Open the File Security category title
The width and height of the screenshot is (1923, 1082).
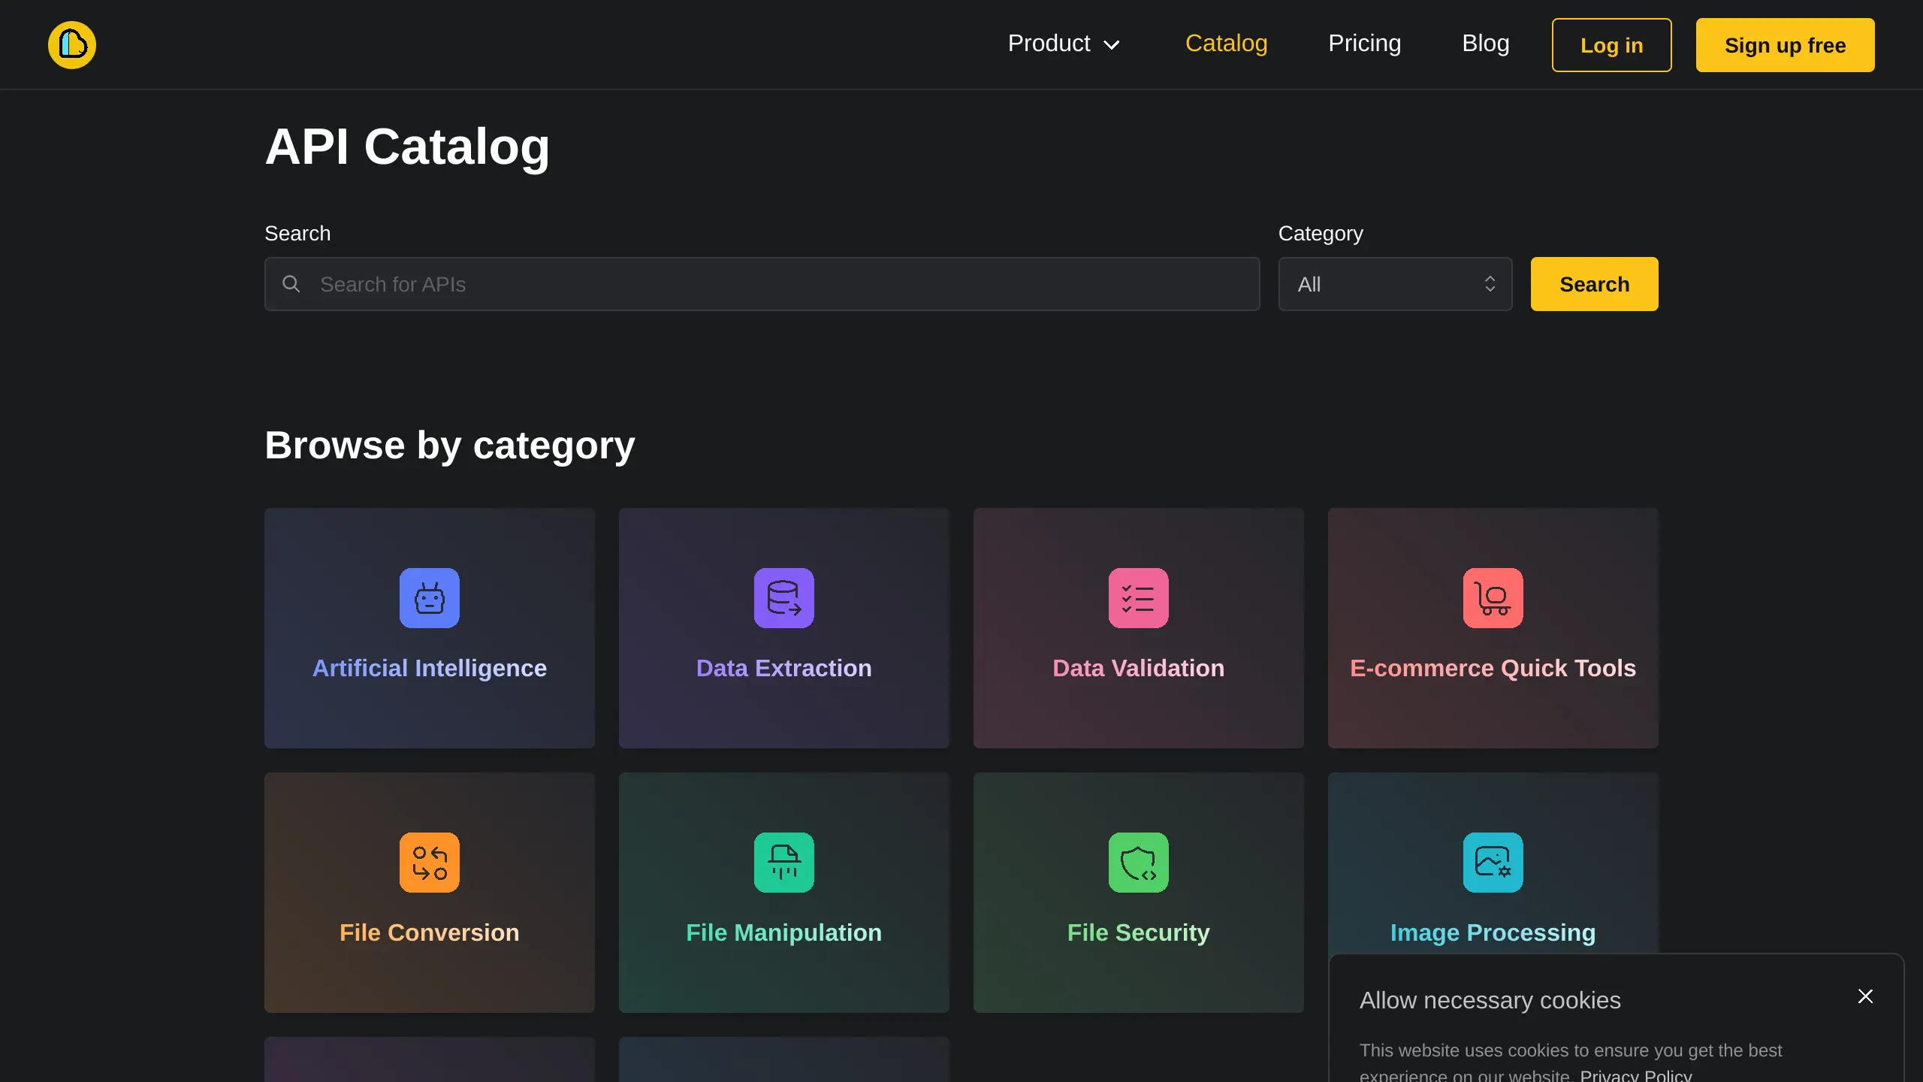tap(1139, 932)
